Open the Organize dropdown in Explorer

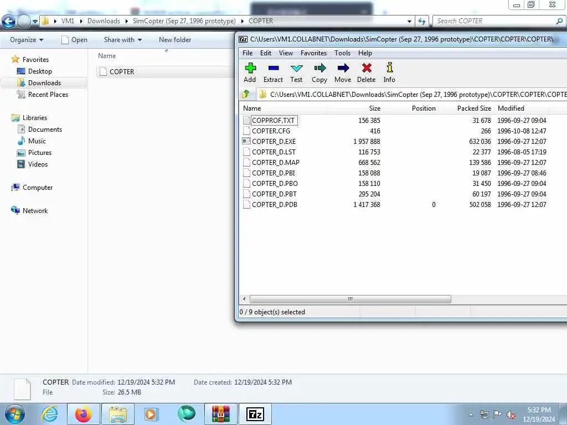(x=27, y=40)
